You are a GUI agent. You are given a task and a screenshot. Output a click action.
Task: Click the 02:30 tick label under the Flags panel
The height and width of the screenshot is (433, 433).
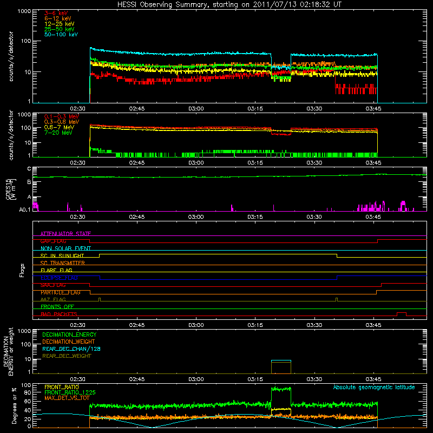77,325
